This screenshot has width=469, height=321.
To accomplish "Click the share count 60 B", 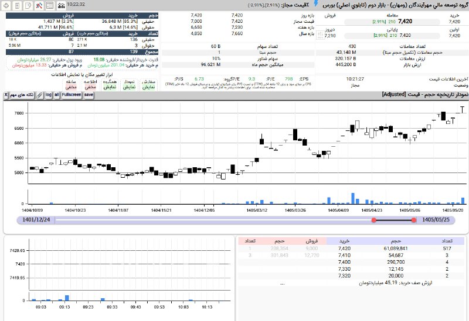I will [216, 46].
